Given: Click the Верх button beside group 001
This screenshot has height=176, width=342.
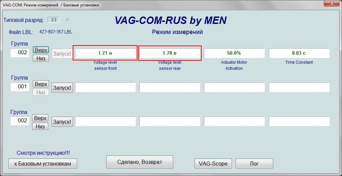Looking at the screenshot, I should pyautogui.click(x=41, y=84).
